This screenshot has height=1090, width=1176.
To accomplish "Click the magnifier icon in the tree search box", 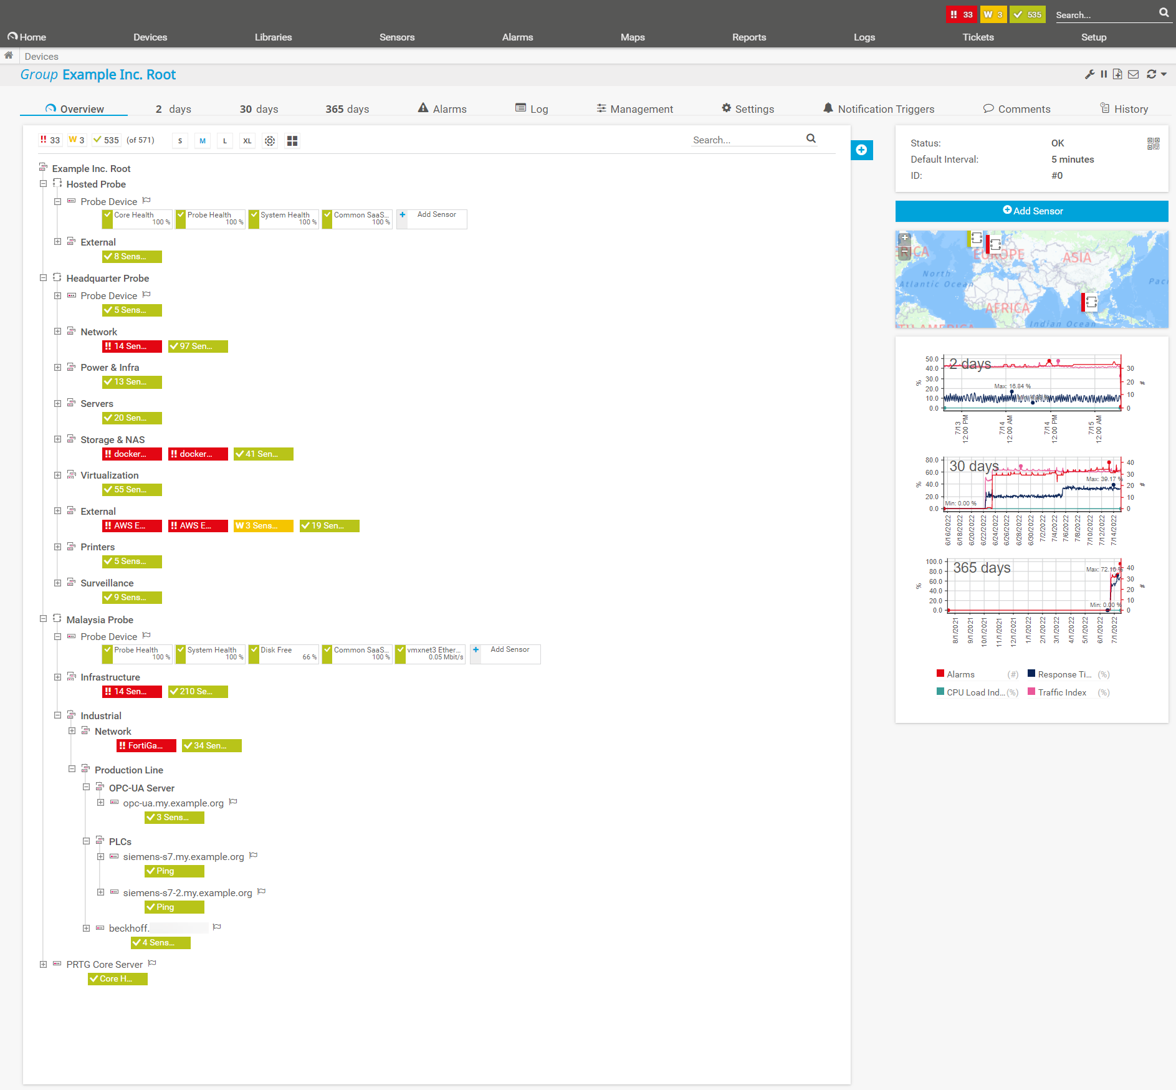I will [x=811, y=139].
